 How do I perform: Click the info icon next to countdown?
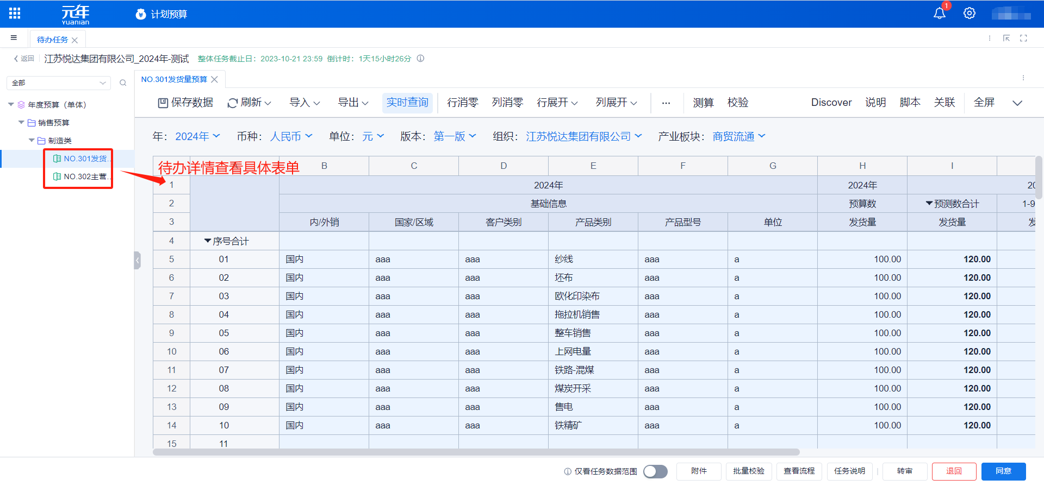pyautogui.click(x=420, y=59)
